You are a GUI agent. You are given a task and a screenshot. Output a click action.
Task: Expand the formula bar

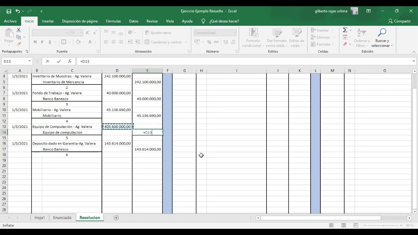(x=414, y=61)
